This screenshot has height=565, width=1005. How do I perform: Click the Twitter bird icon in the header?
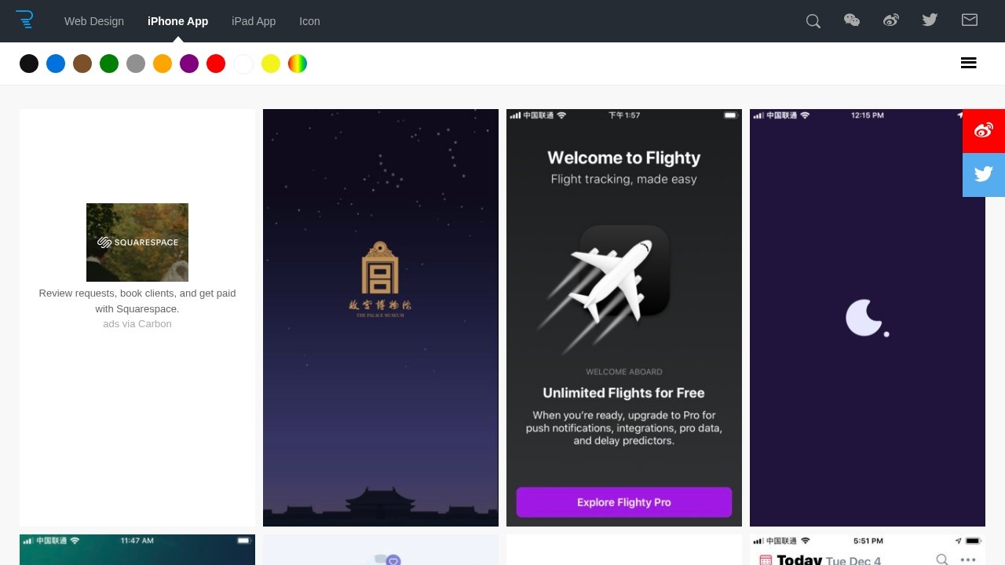[930, 20]
